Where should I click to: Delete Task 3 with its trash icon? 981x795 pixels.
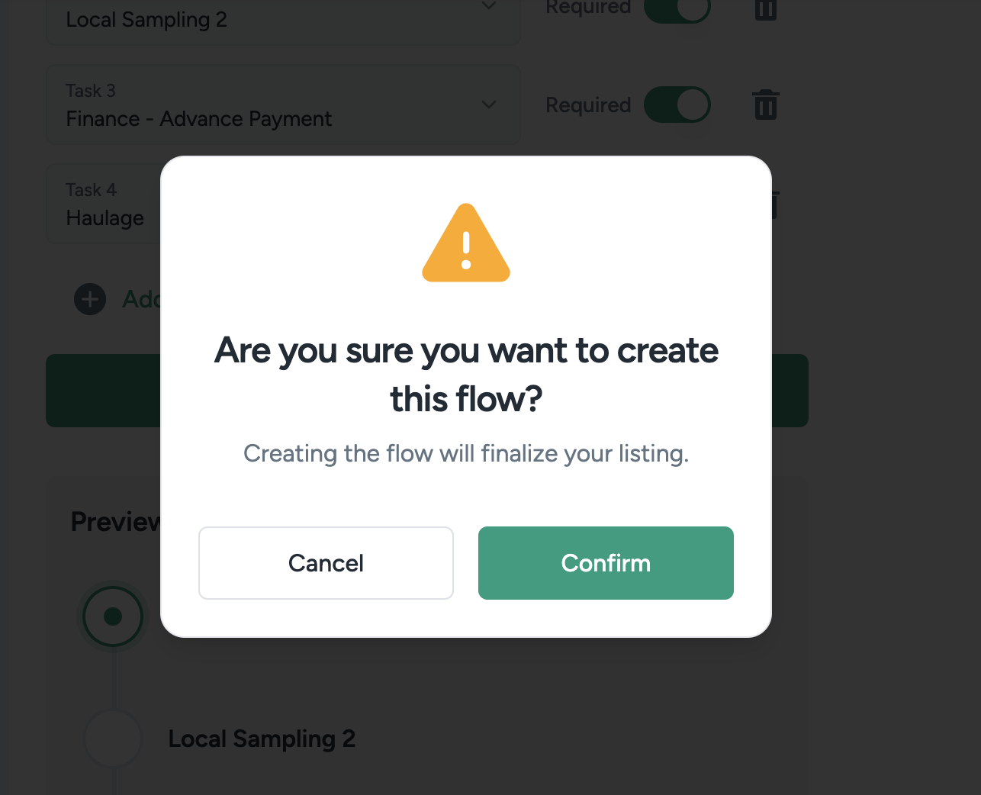[x=765, y=105]
